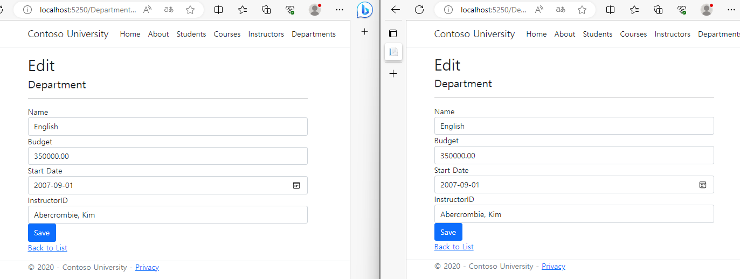Click profile avatar in left browser toolbar
Image resolution: width=740 pixels, height=279 pixels.
(x=315, y=10)
